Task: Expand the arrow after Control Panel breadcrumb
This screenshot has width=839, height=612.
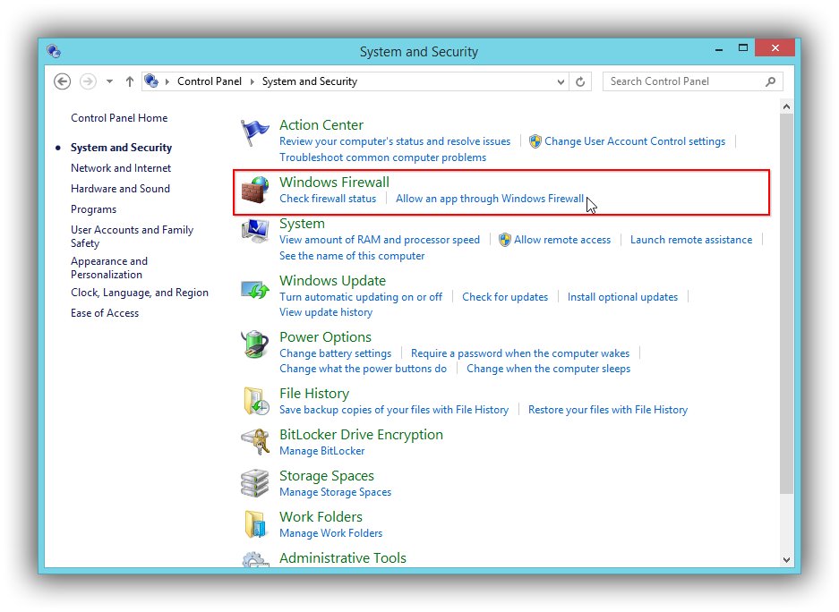Action: coord(252,81)
